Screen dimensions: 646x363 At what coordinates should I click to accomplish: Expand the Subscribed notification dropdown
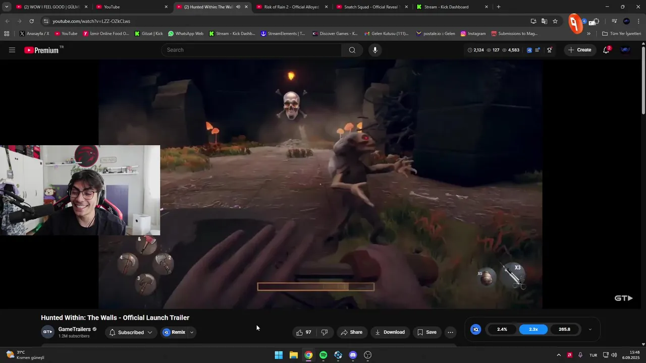(150, 332)
